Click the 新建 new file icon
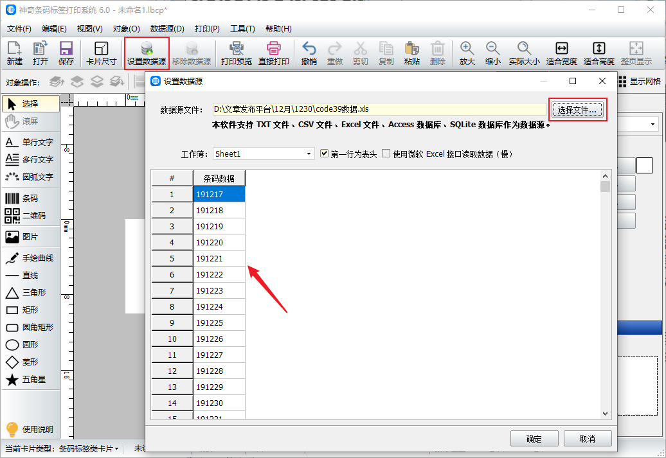 click(x=15, y=53)
